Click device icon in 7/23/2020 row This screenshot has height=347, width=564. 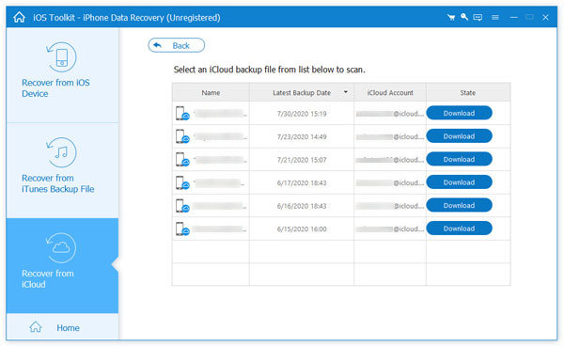point(182,136)
